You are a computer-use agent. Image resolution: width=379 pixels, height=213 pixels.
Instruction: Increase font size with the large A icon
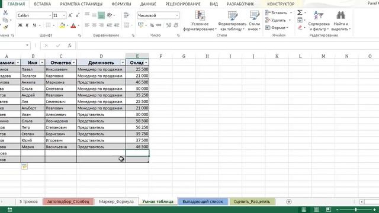[x=70, y=15]
